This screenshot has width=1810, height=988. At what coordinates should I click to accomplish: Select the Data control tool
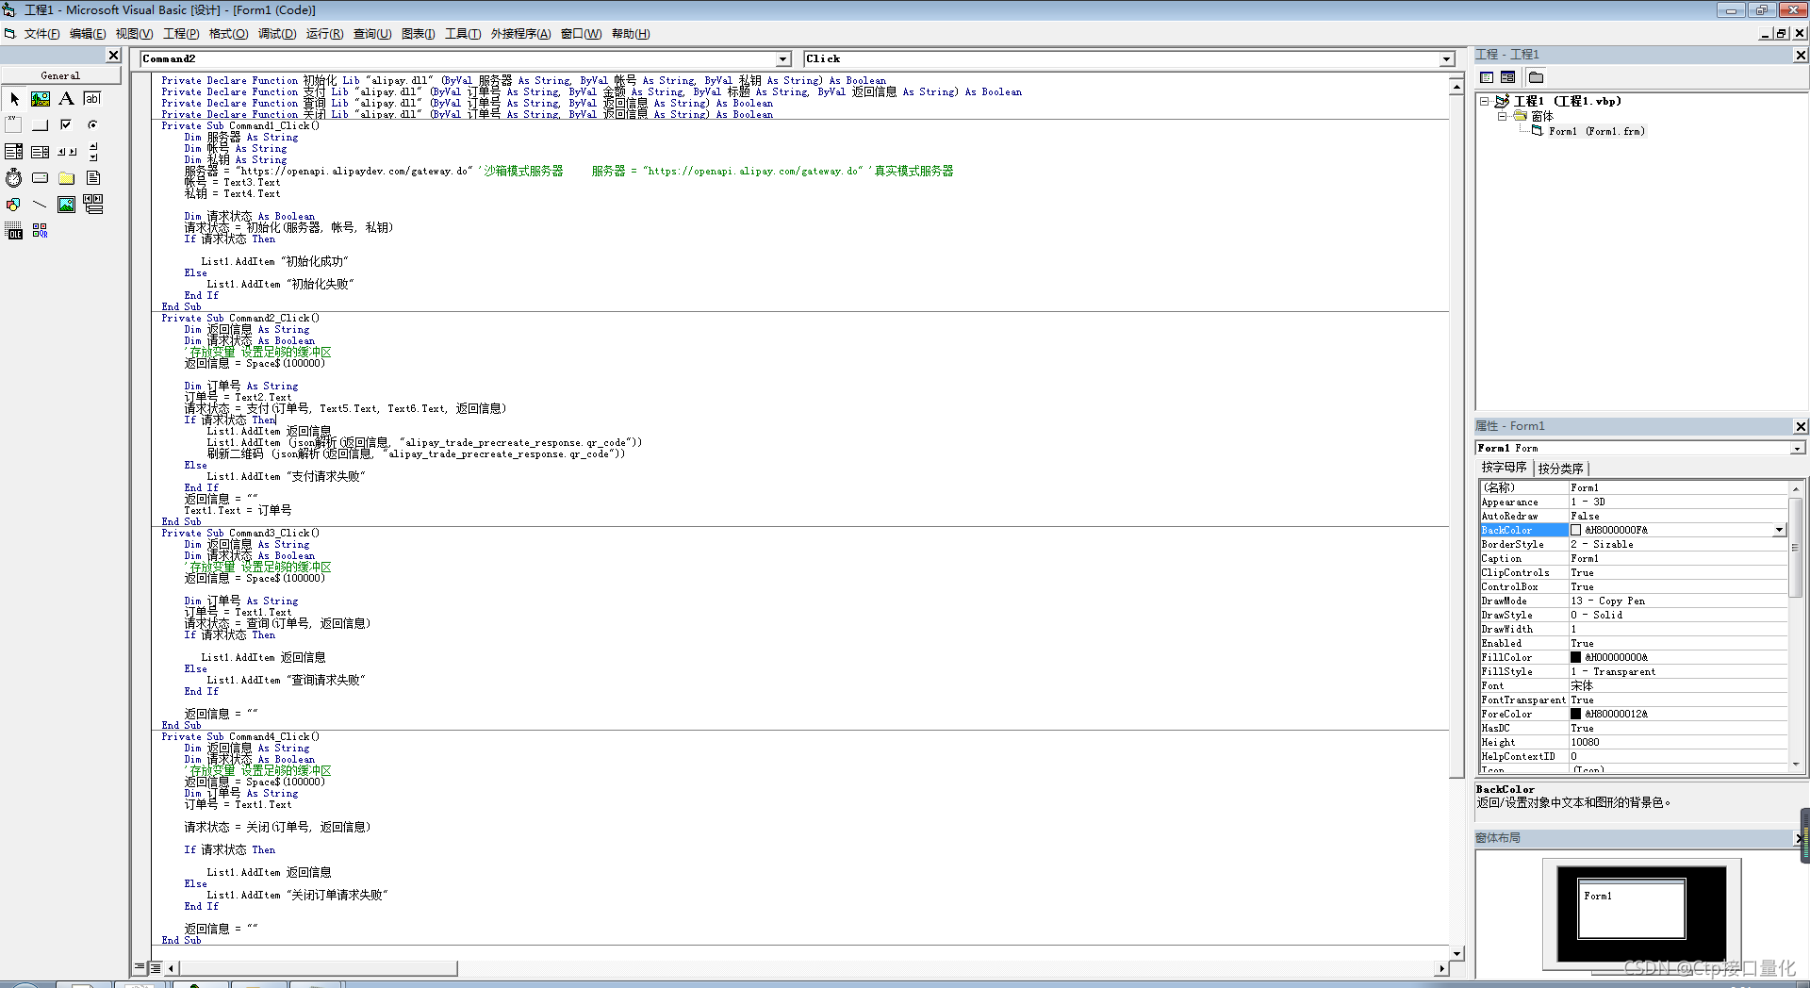click(x=92, y=205)
